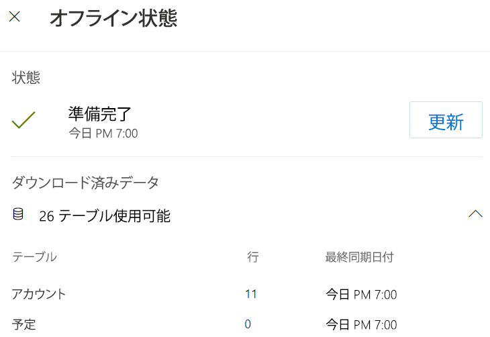Close the オフライン状態 panel with the X icon
The height and width of the screenshot is (337, 490).
[x=14, y=17]
